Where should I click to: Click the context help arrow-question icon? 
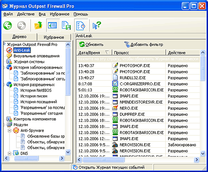pos(97,26)
